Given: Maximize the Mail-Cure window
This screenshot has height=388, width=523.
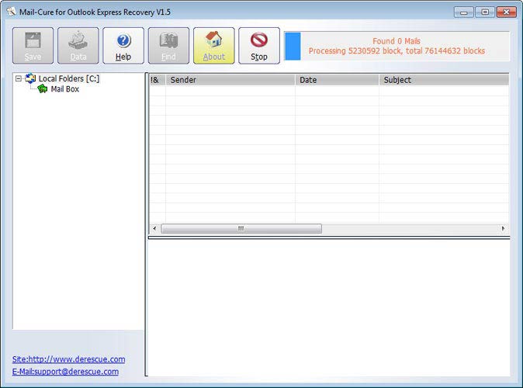Looking at the screenshot, I should pos(485,12).
